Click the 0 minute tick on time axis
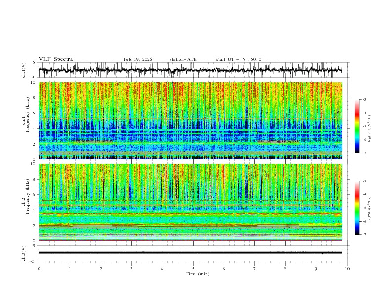Viewport: 391px width, 302px height. click(x=39, y=269)
